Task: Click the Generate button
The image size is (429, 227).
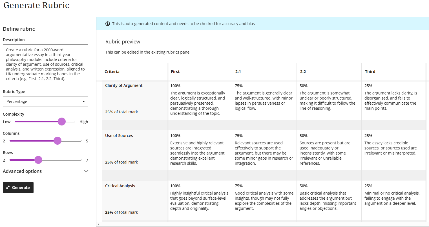Action: point(18,188)
